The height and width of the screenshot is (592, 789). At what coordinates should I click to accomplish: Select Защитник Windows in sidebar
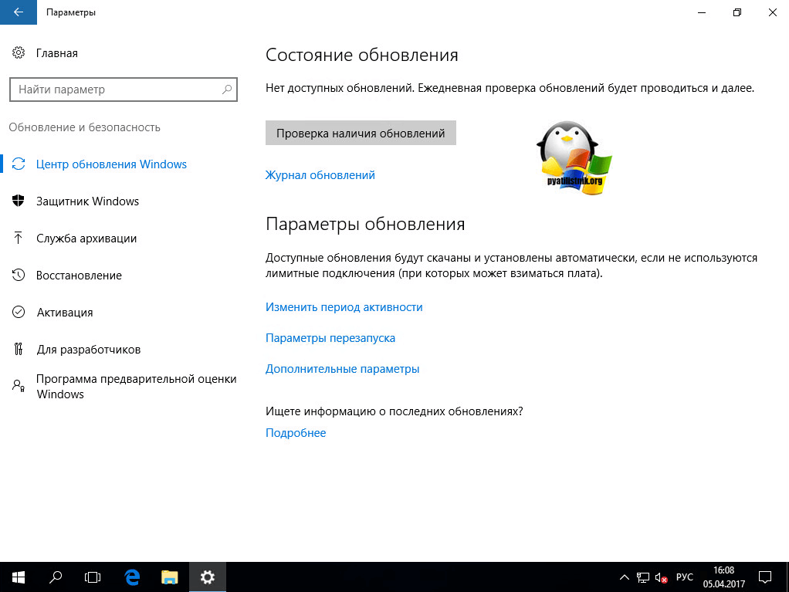point(87,201)
